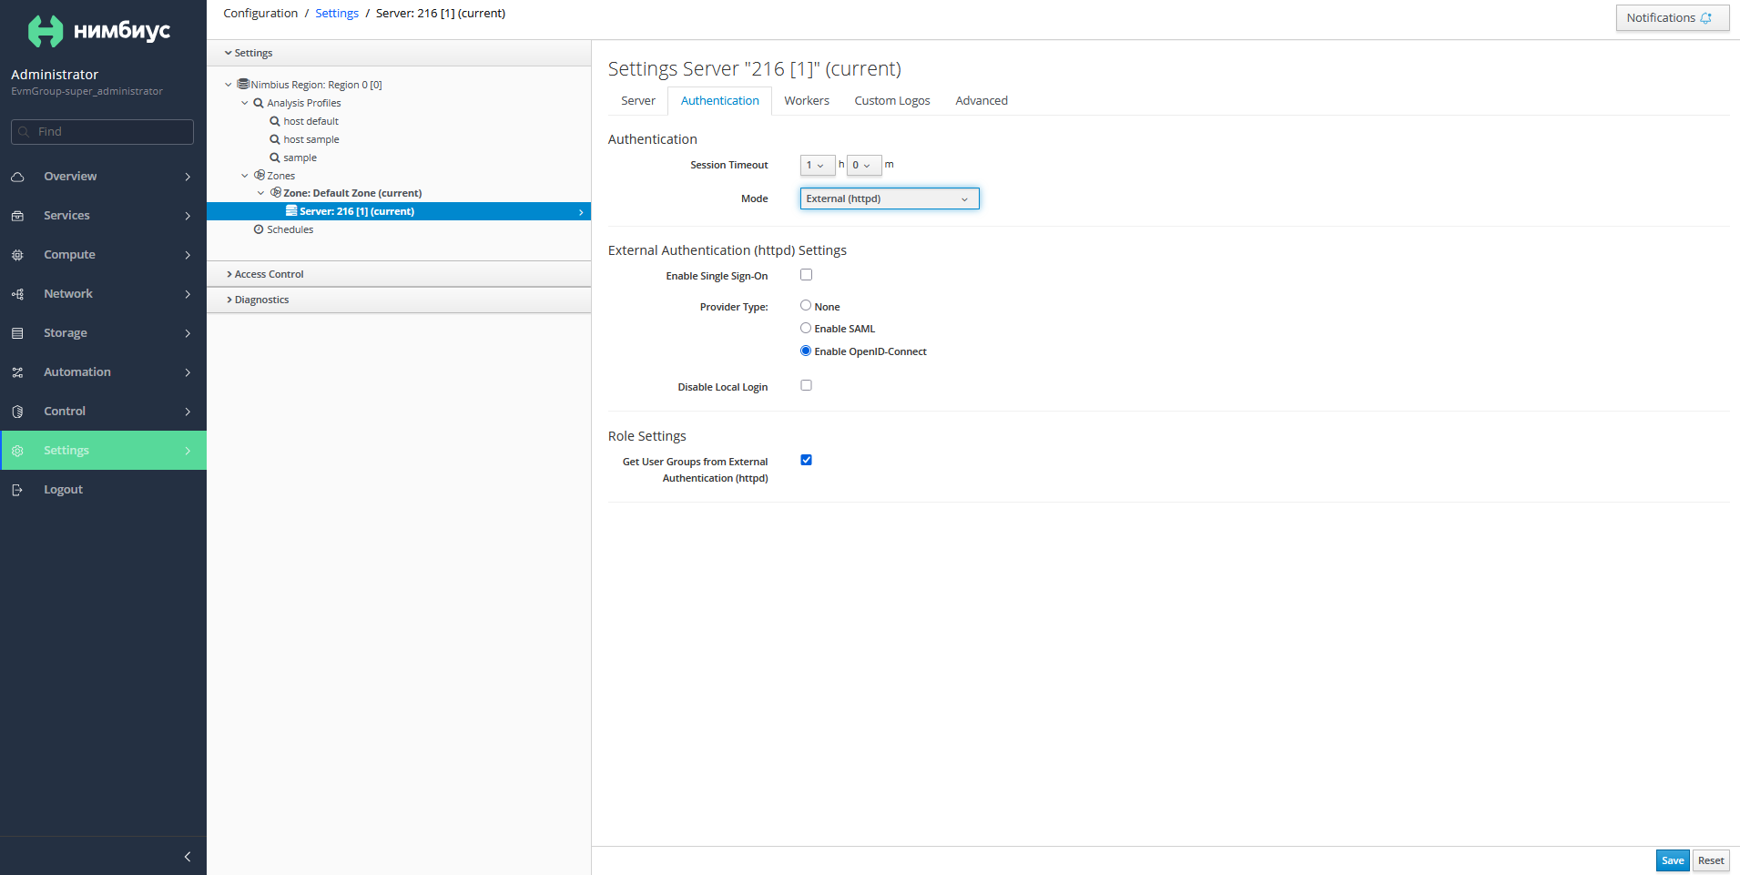Click the Administrator user name
This screenshot has height=875, width=1740.
[x=55, y=75]
